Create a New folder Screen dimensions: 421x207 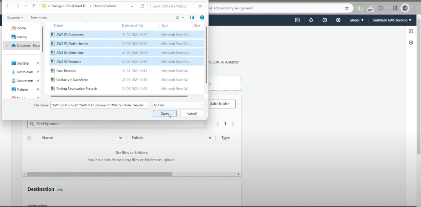(39, 18)
